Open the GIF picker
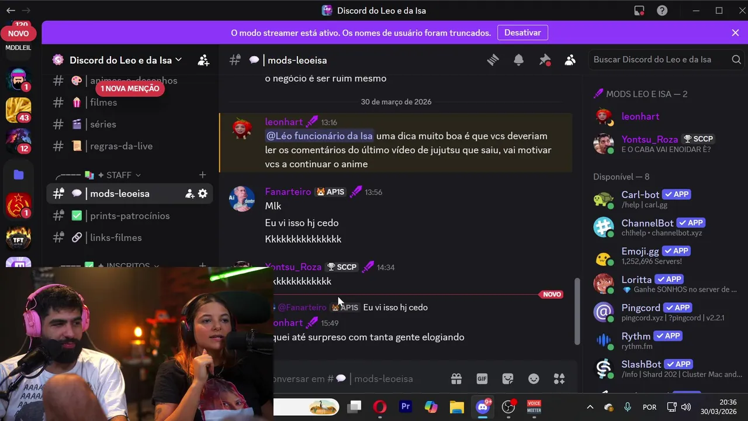The width and height of the screenshot is (748, 421). (x=482, y=379)
